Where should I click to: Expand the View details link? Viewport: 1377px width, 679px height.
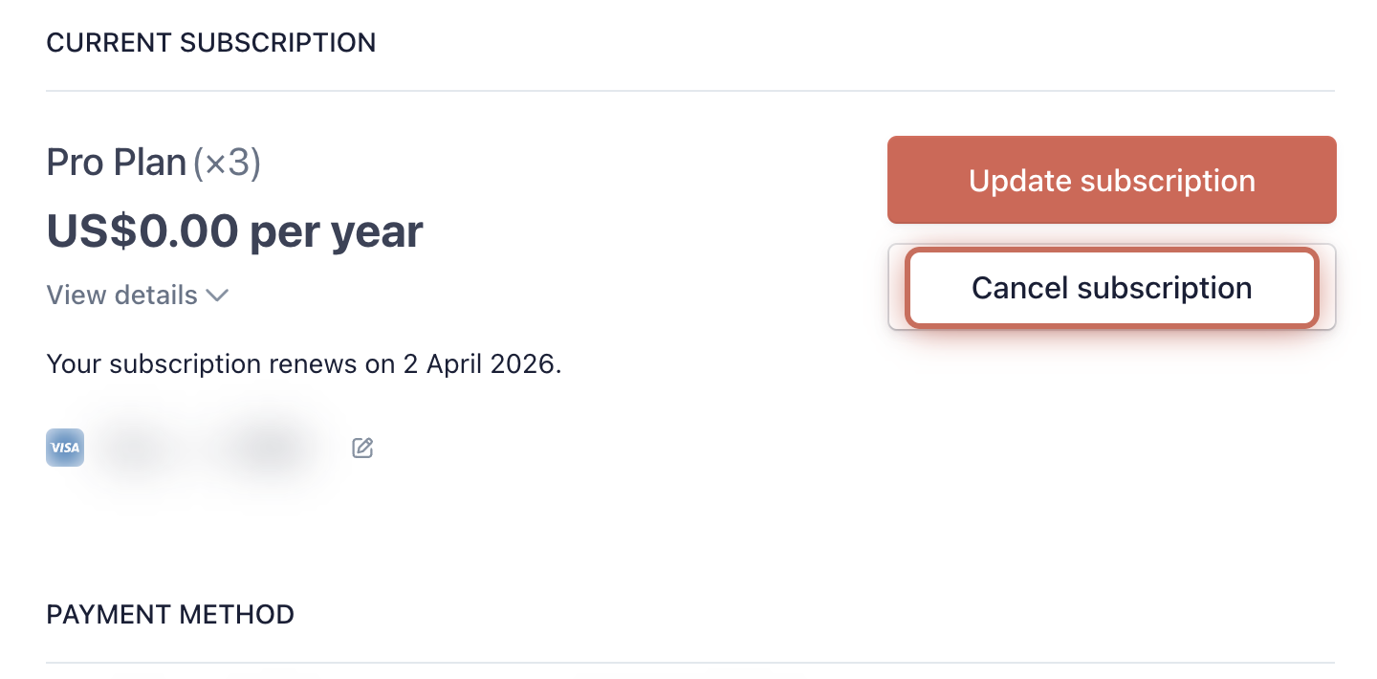click(x=138, y=296)
